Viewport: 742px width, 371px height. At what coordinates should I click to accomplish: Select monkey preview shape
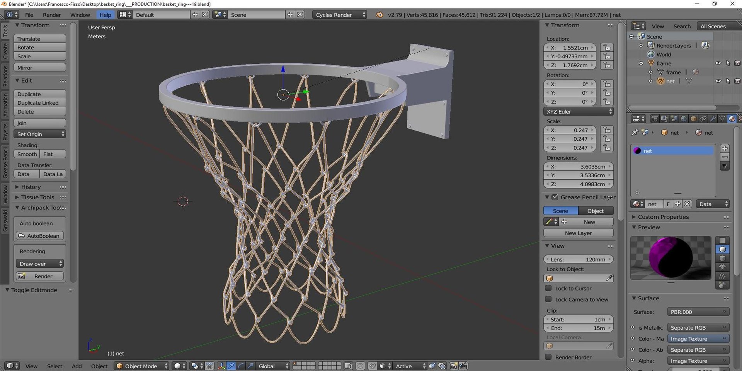722,267
